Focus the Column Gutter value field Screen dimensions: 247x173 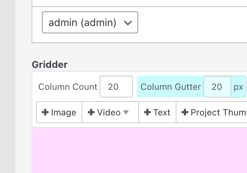click(217, 86)
